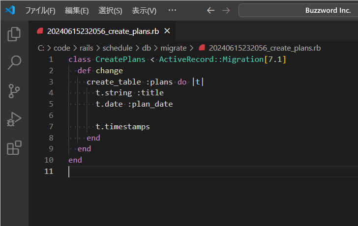
Task: Click the 7.1 version number
Action: (275, 59)
